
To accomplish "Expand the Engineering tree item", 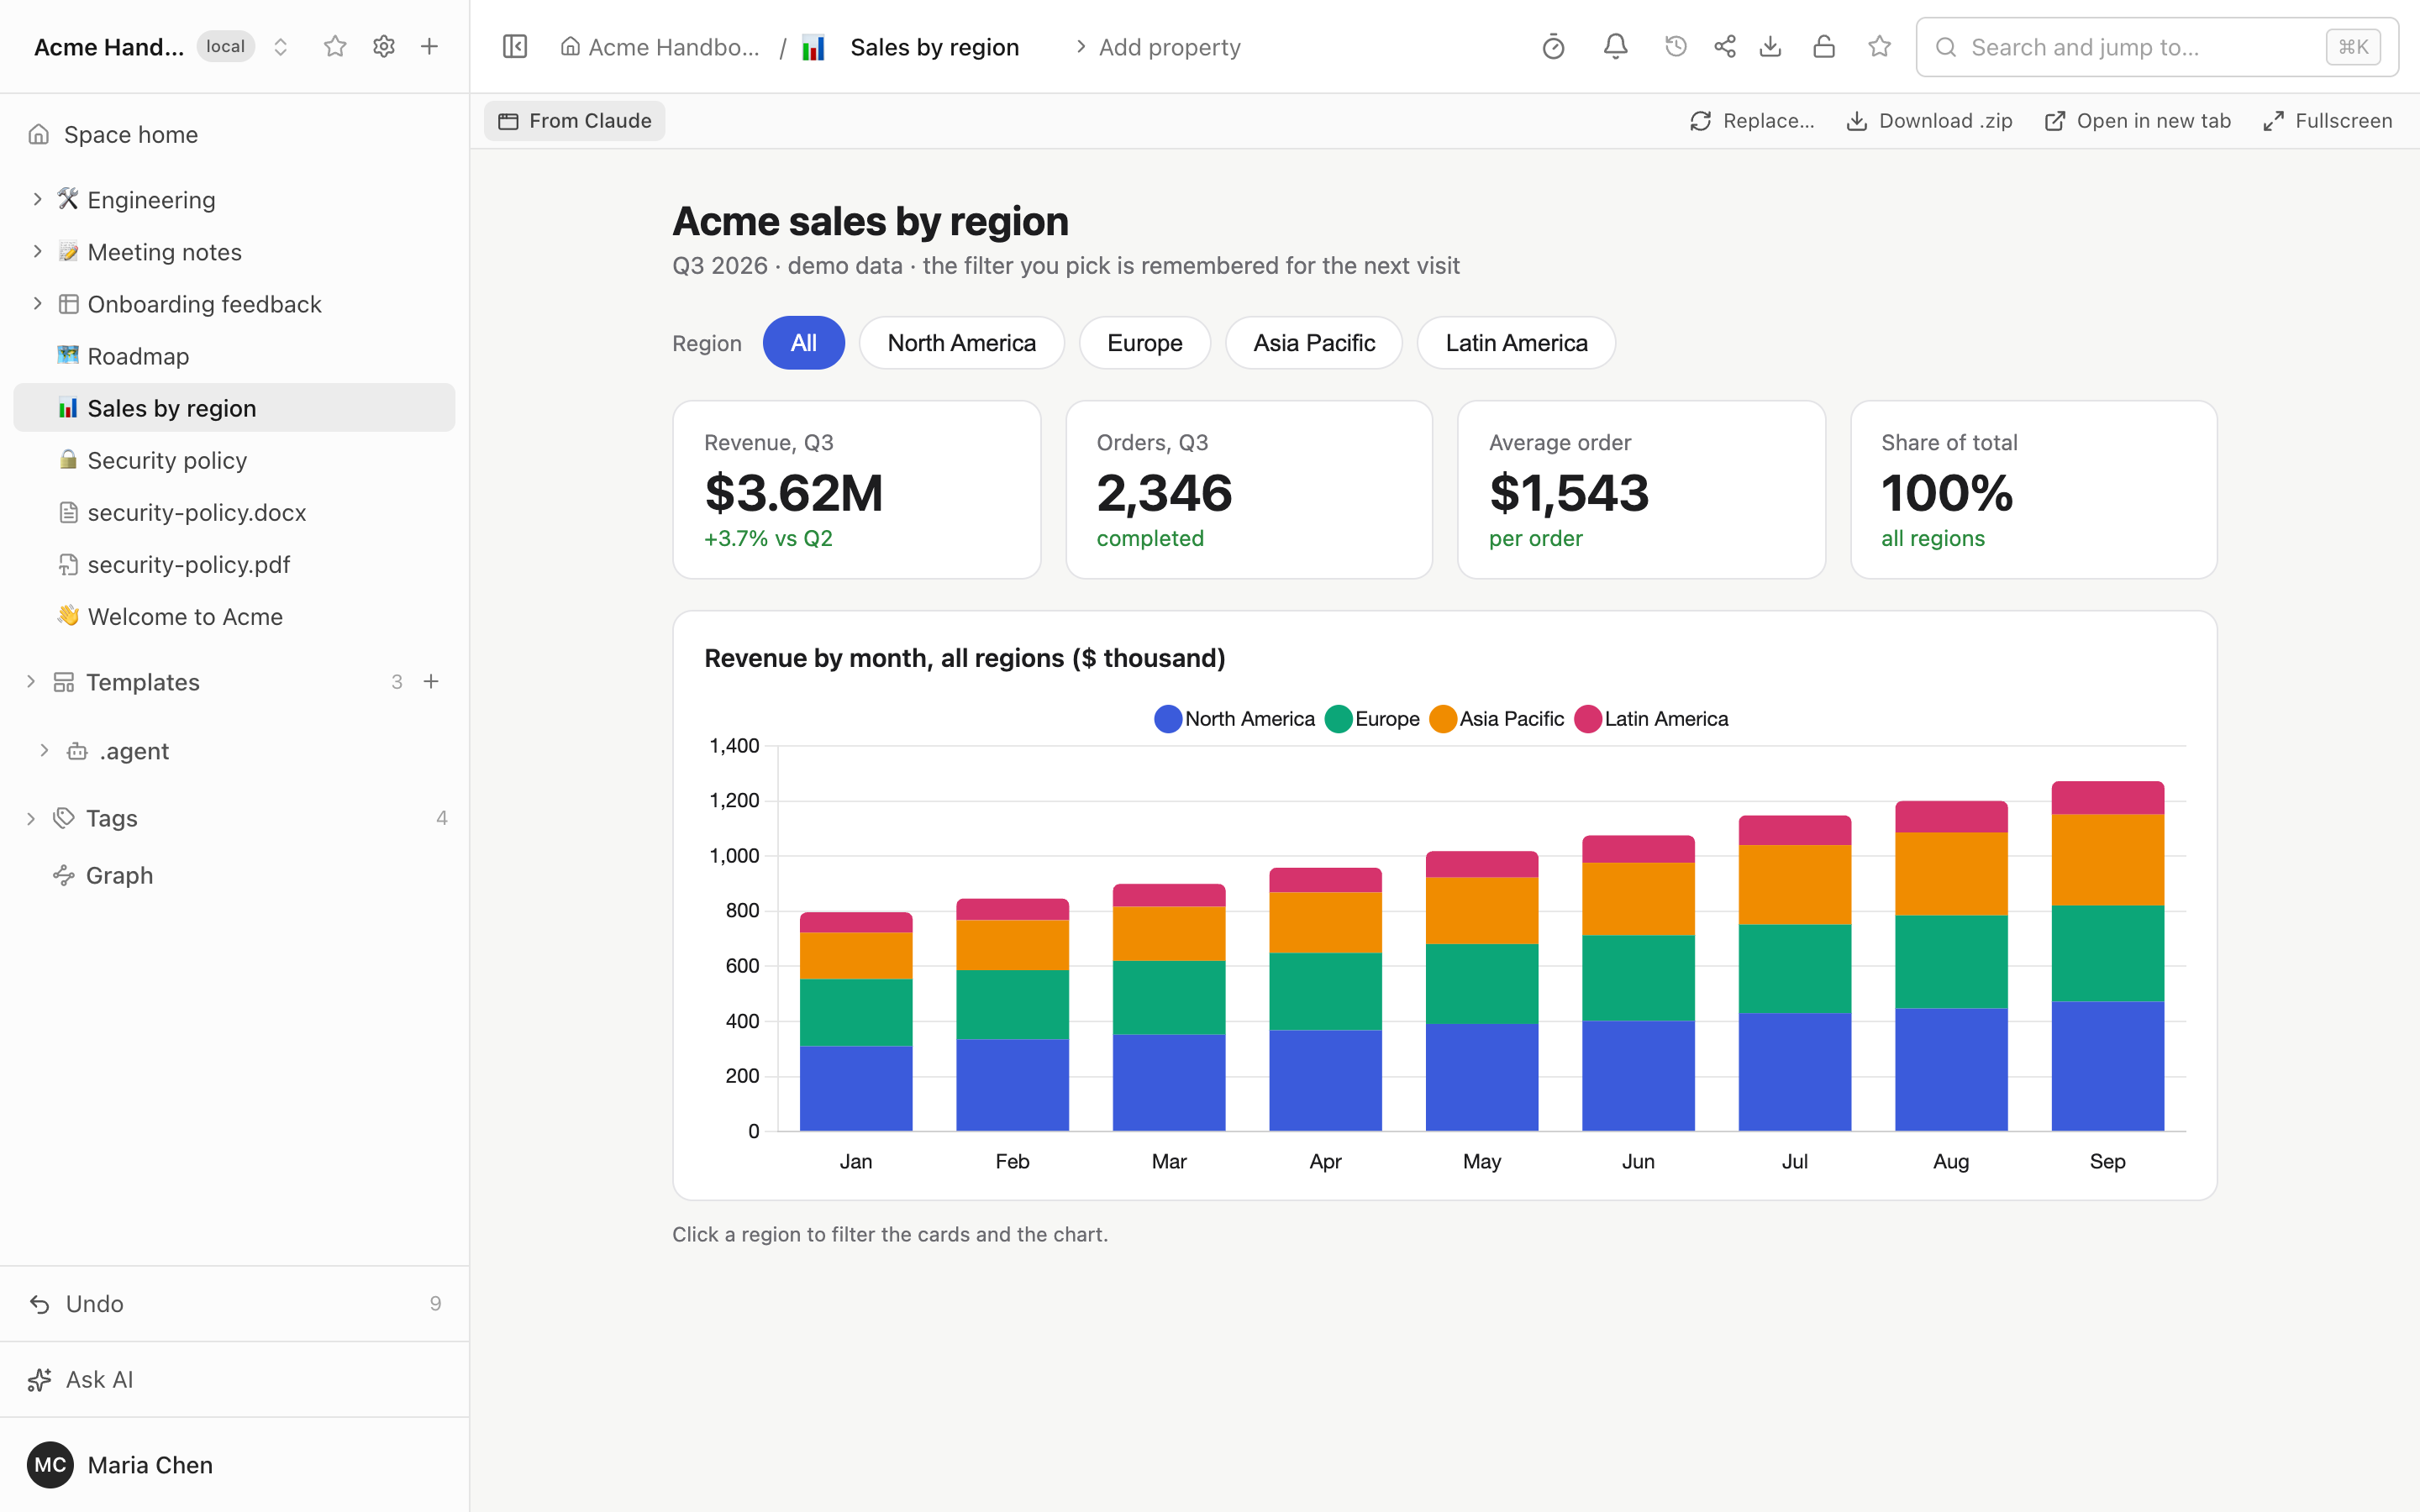I will (x=37, y=199).
